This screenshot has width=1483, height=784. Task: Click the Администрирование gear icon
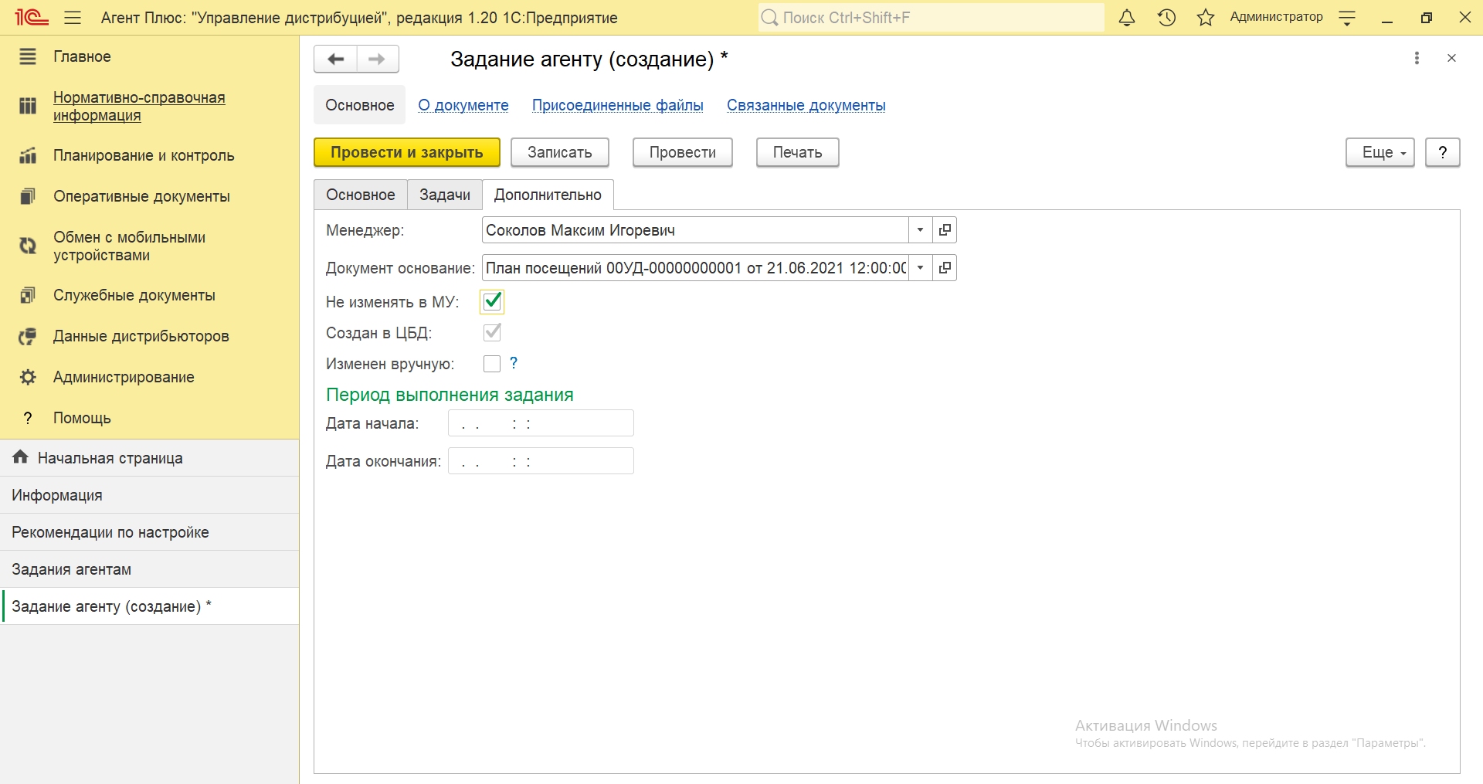click(28, 377)
